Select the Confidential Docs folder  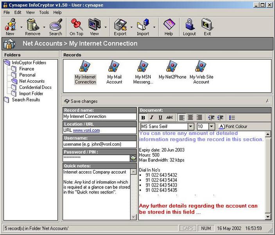coord(35,87)
